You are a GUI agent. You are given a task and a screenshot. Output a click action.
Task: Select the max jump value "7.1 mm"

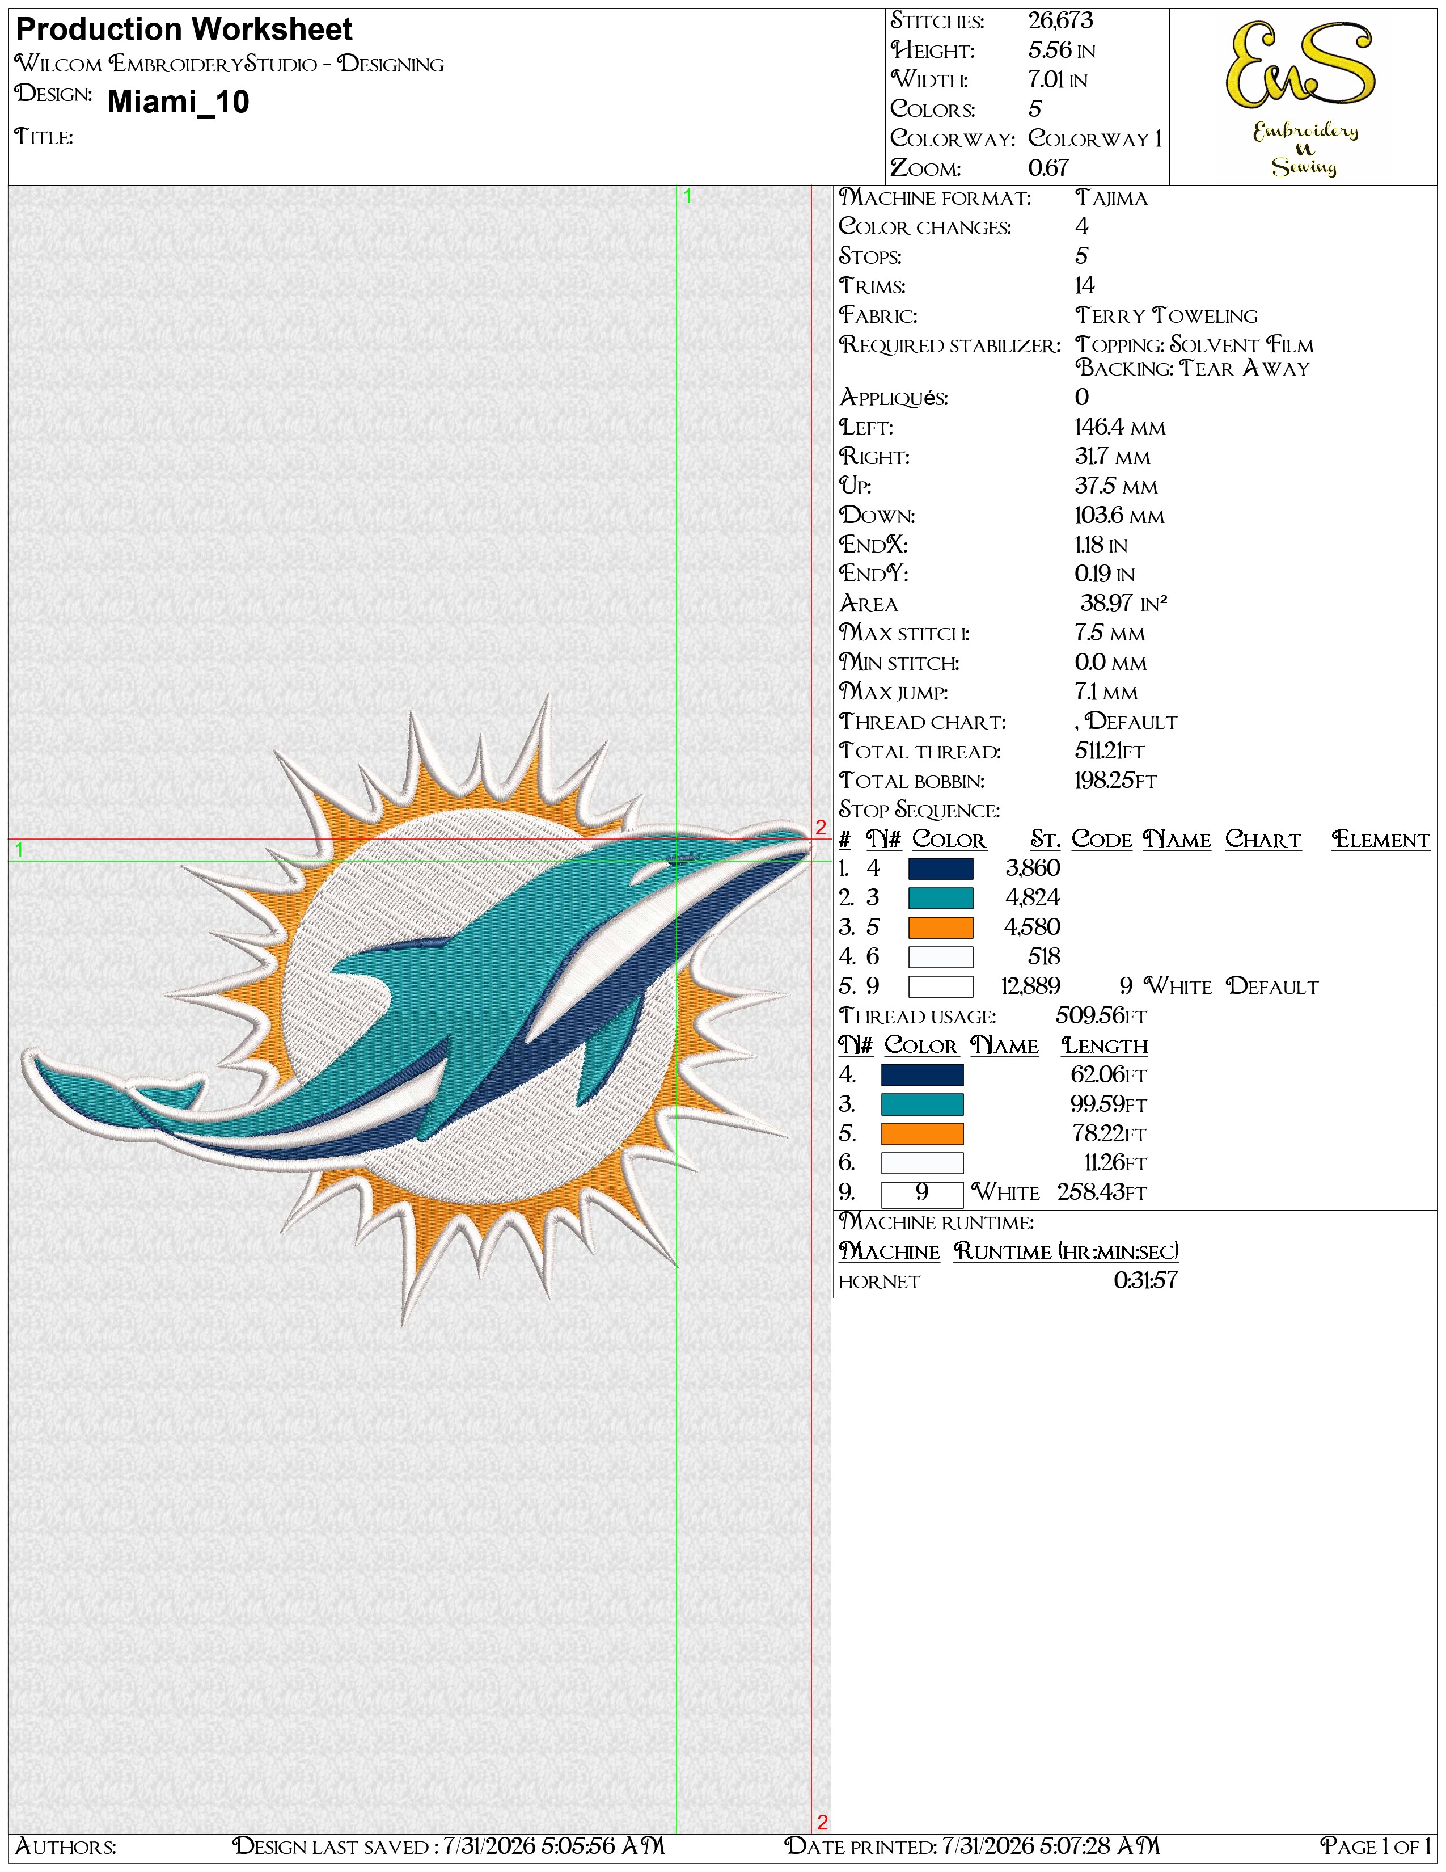pos(1107,692)
